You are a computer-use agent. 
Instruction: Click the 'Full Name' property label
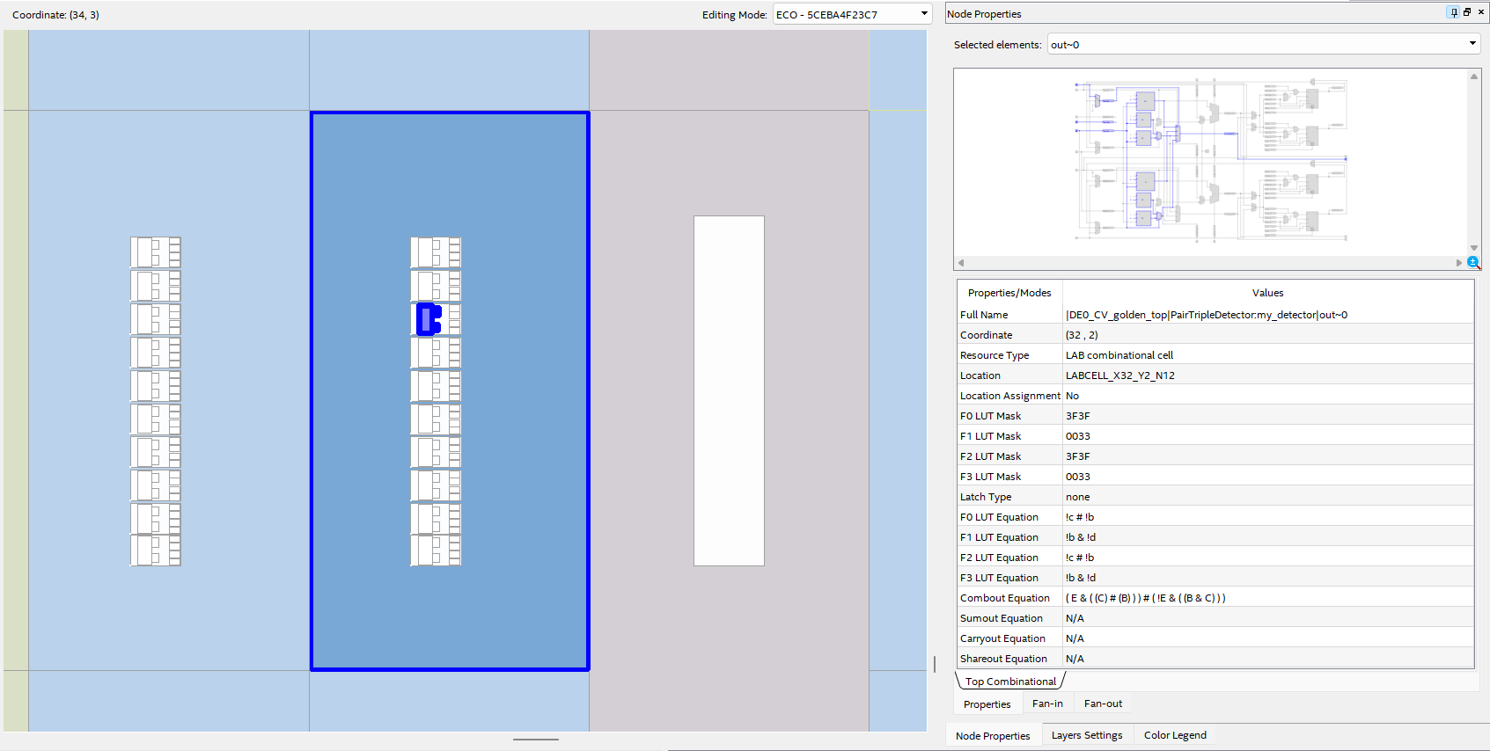984,315
